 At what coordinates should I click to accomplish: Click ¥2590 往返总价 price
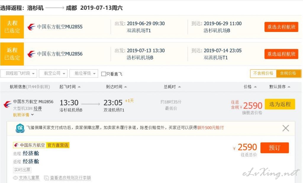pyautogui.click(x=245, y=148)
